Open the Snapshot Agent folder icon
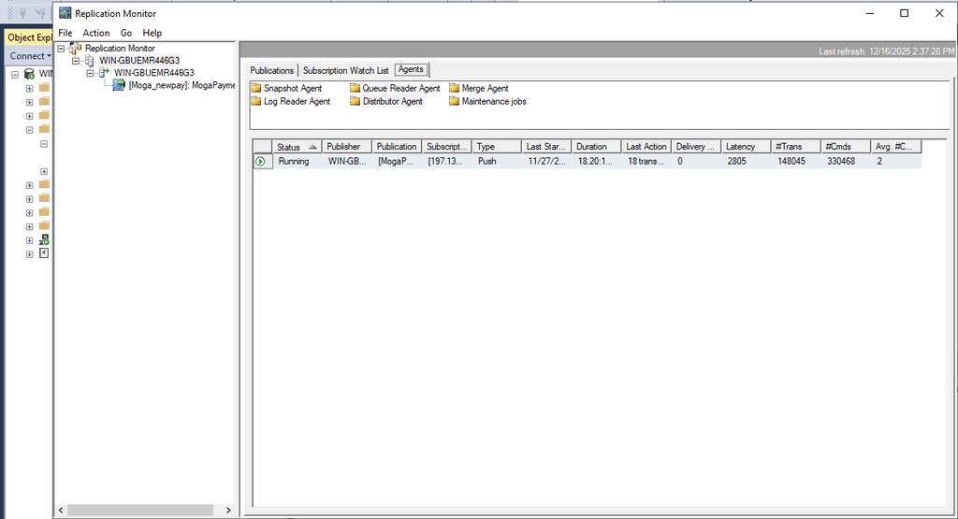This screenshot has height=519, width=958. (x=255, y=89)
